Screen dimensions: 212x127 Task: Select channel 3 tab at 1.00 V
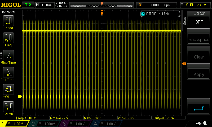pyautogui.click(x=75, y=124)
